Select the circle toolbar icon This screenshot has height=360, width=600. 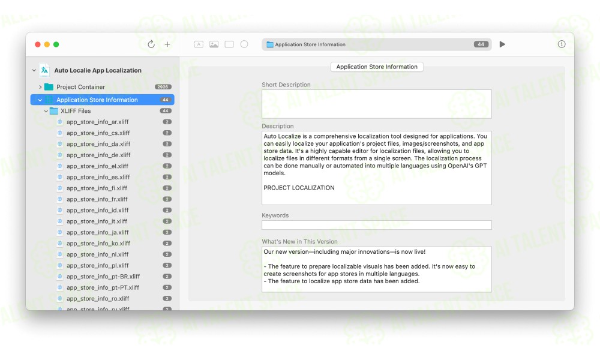point(244,44)
